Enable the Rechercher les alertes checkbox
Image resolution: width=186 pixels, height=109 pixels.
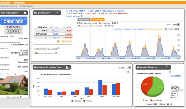click(35, 49)
